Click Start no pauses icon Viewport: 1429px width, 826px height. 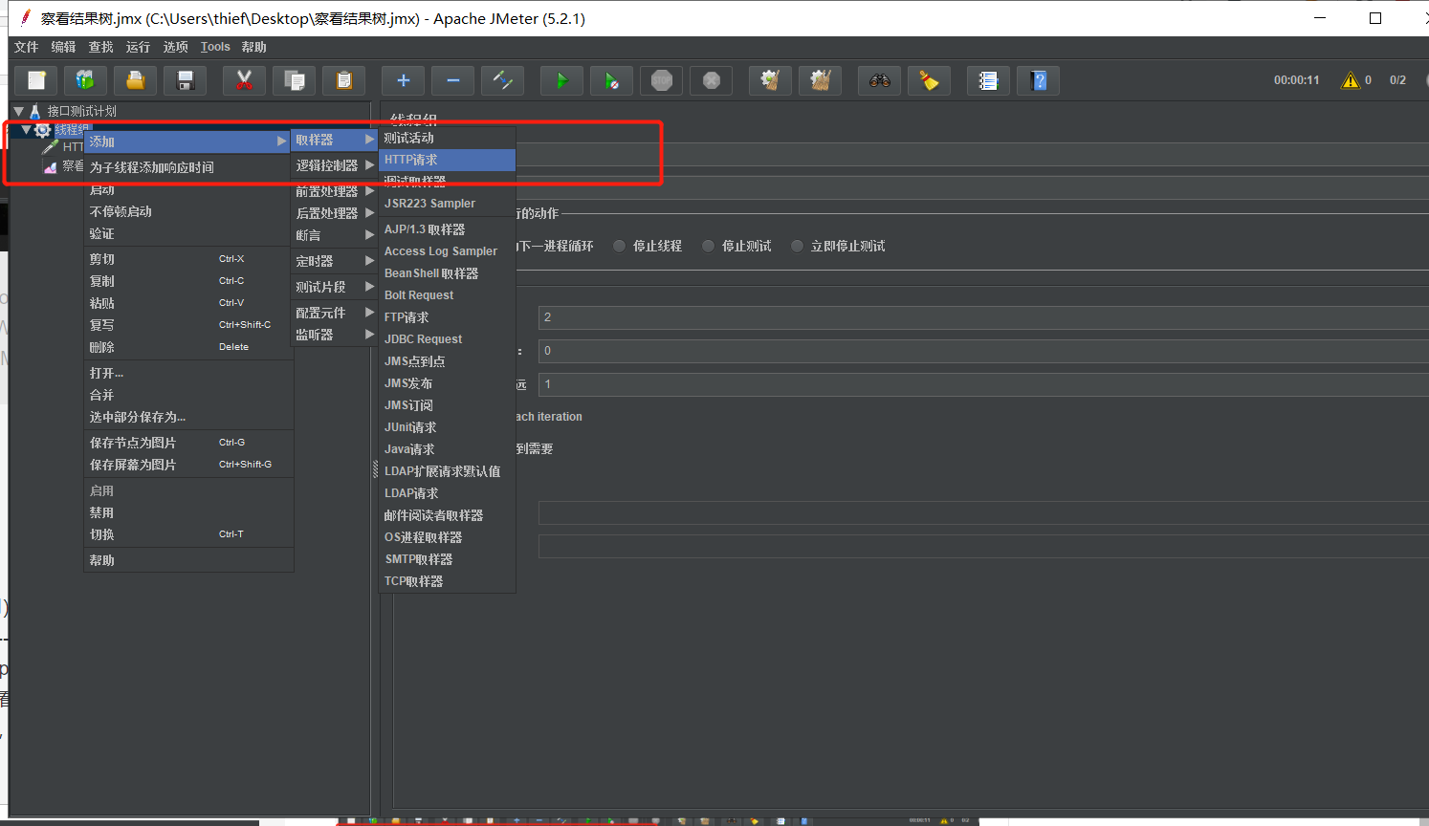[x=612, y=80]
